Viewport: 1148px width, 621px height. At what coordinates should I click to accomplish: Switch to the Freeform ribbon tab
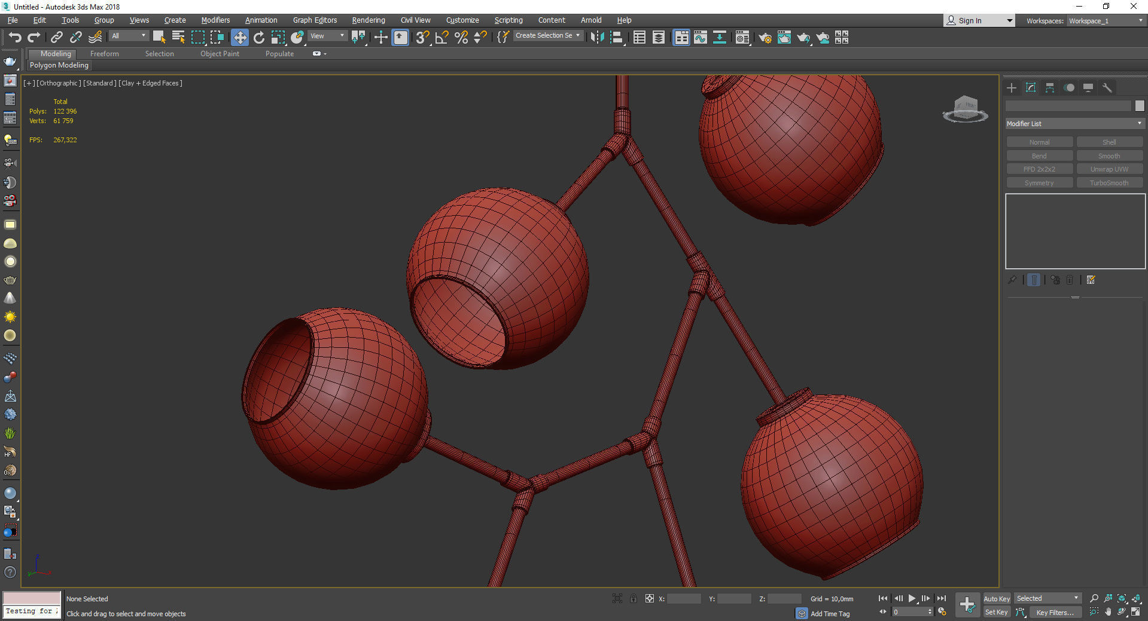click(105, 54)
